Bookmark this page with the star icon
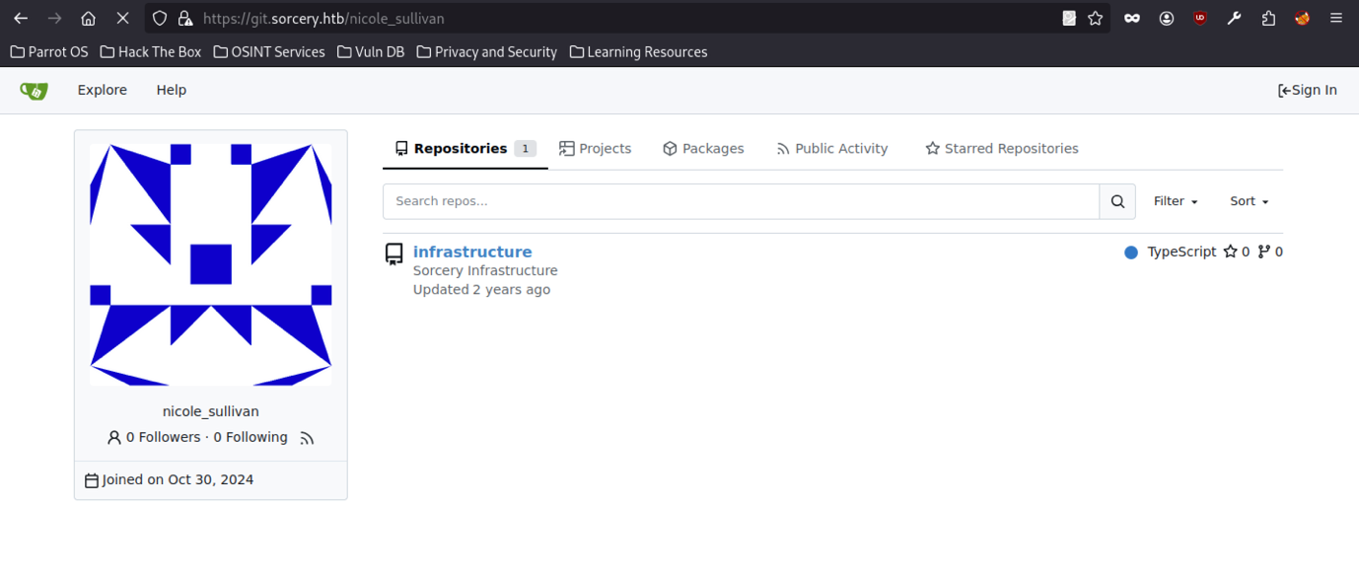Viewport: 1359px width, 578px height. click(1095, 19)
